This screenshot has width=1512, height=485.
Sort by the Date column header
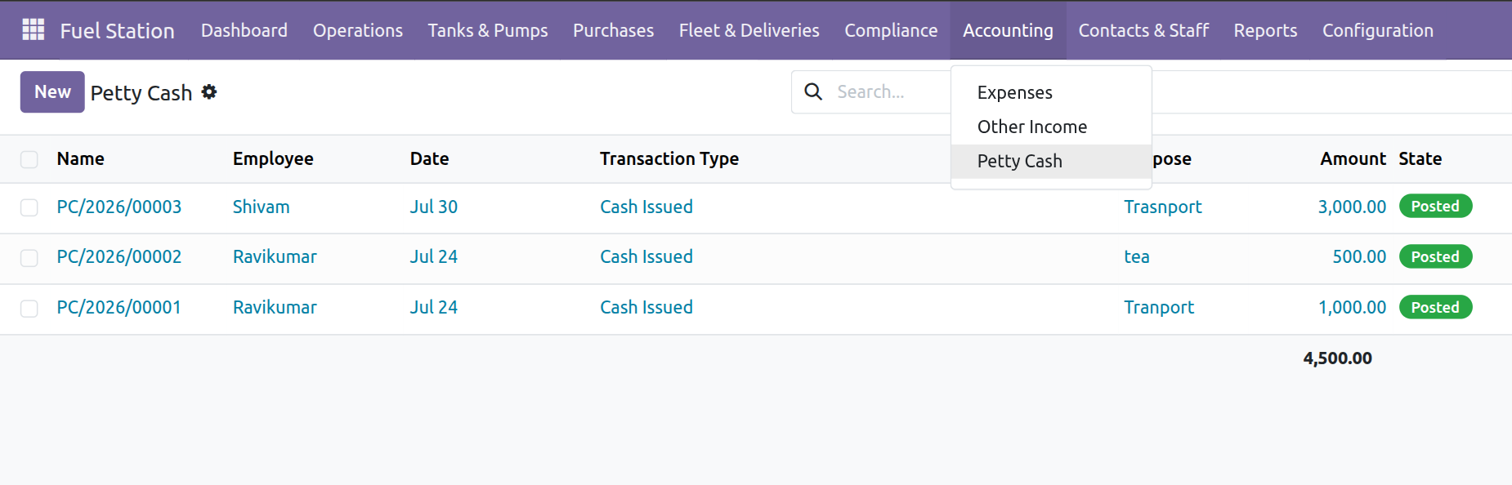pos(429,158)
